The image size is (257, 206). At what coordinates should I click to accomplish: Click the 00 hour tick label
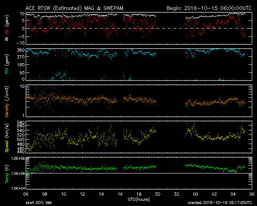[196, 194]
